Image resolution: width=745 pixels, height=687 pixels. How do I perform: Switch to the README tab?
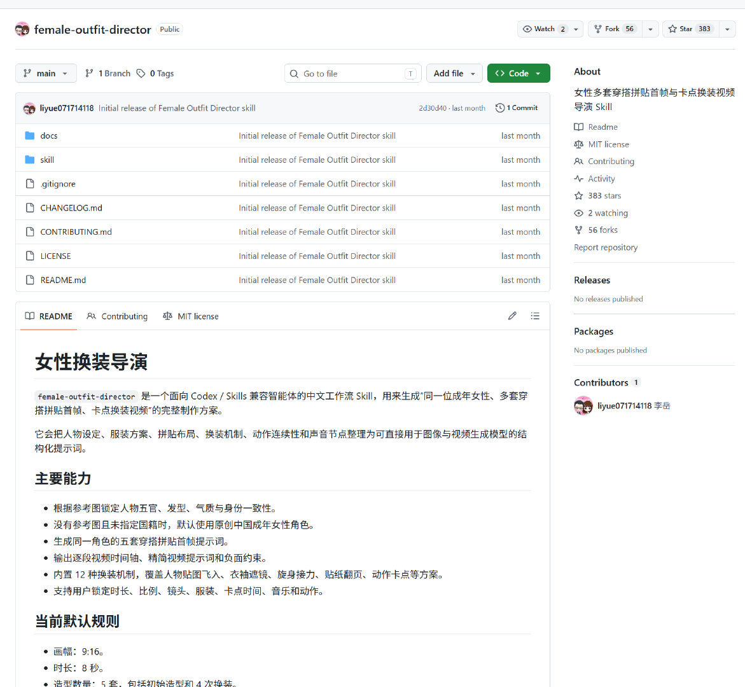(x=48, y=316)
